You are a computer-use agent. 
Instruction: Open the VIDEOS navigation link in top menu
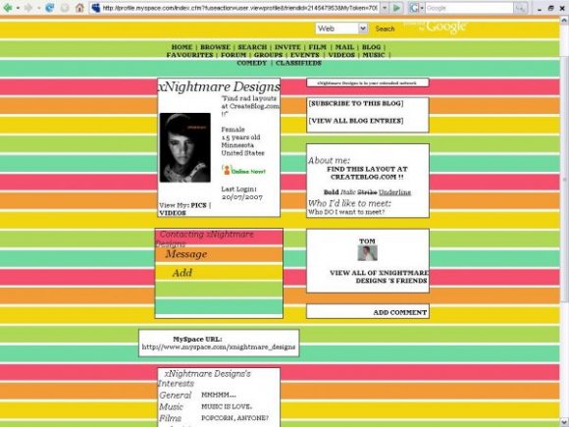(x=341, y=55)
